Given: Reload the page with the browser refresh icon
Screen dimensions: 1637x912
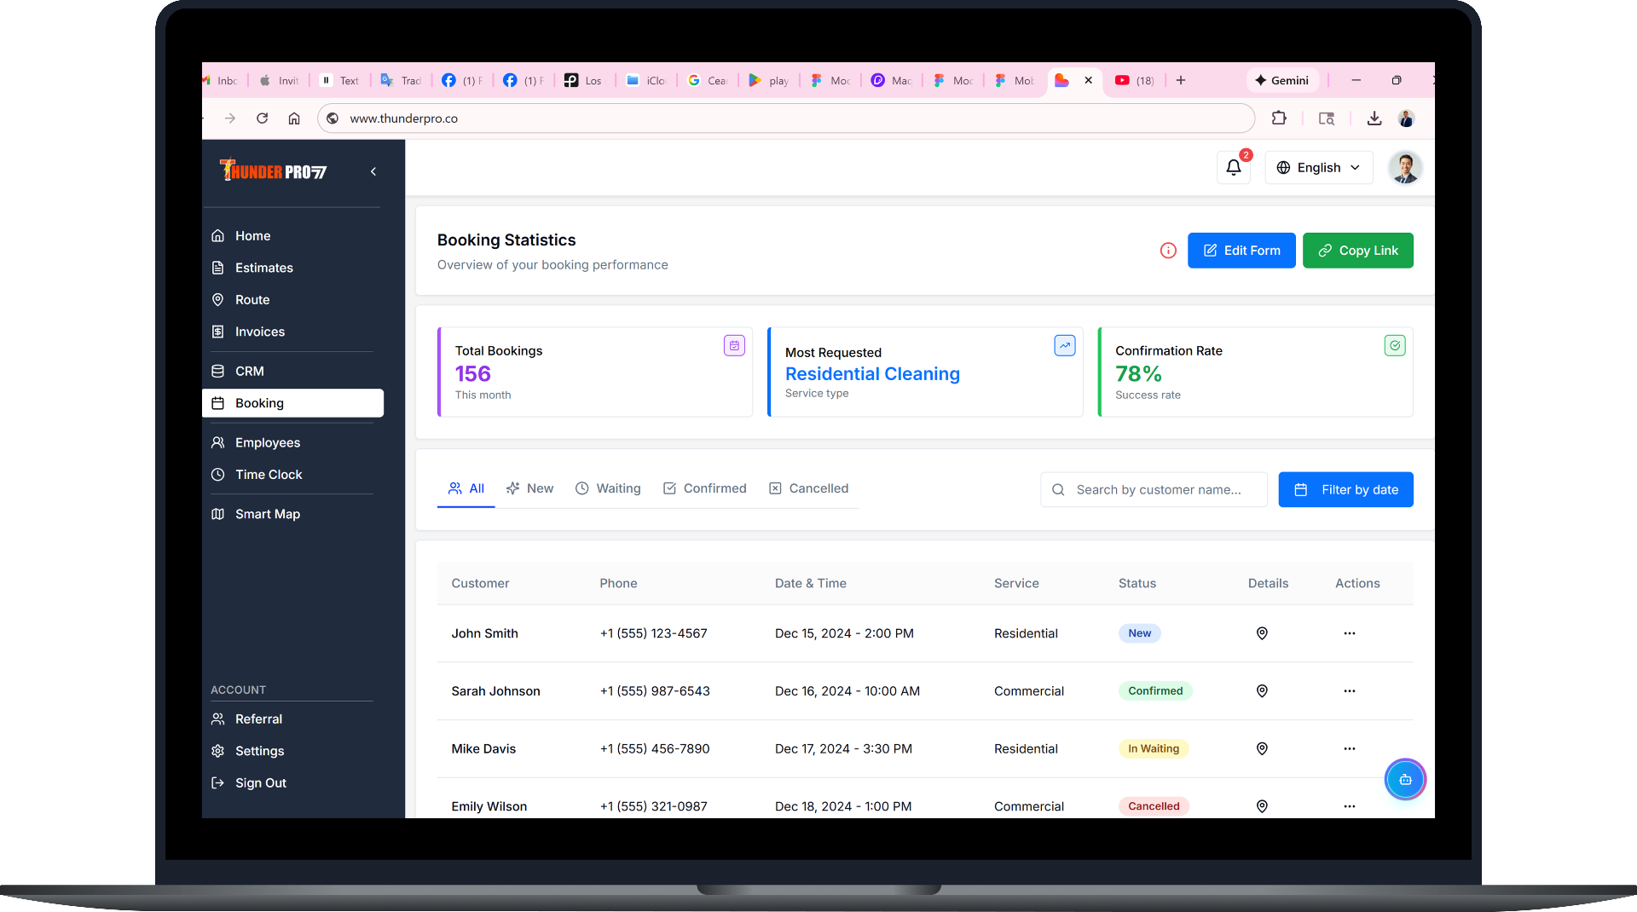Looking at the screenshot, I should click(262, 118).
